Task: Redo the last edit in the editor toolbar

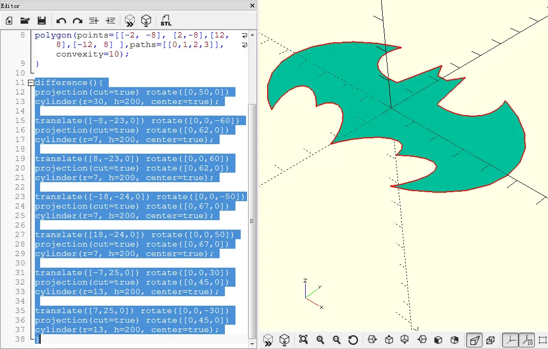Action: click(x=78, y=21)
